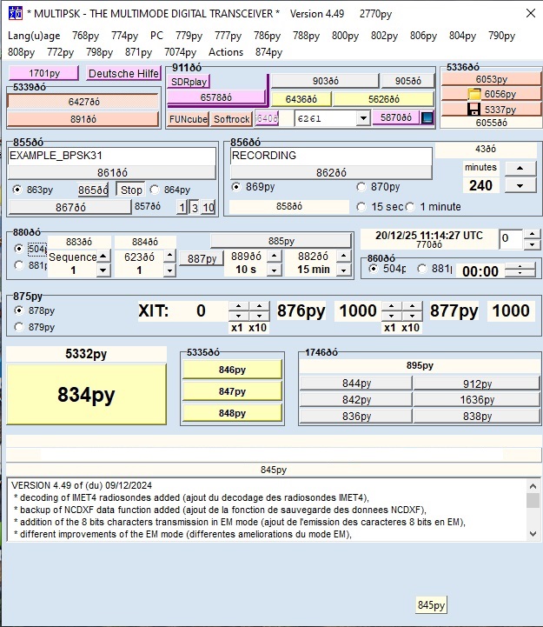Screen dimensions: 543x627
Task: Click the Stop button under EXAMPLE_BPSK31
Action: [x=131, y=190]
